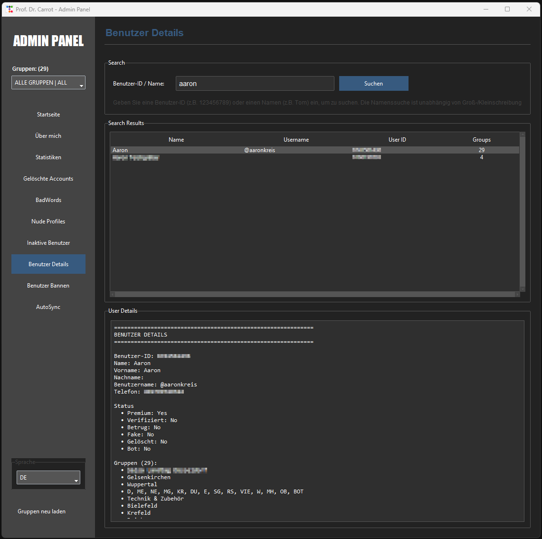Go to the Startseite page
Viewport: 542px width, 539px height.
point(48,115)
